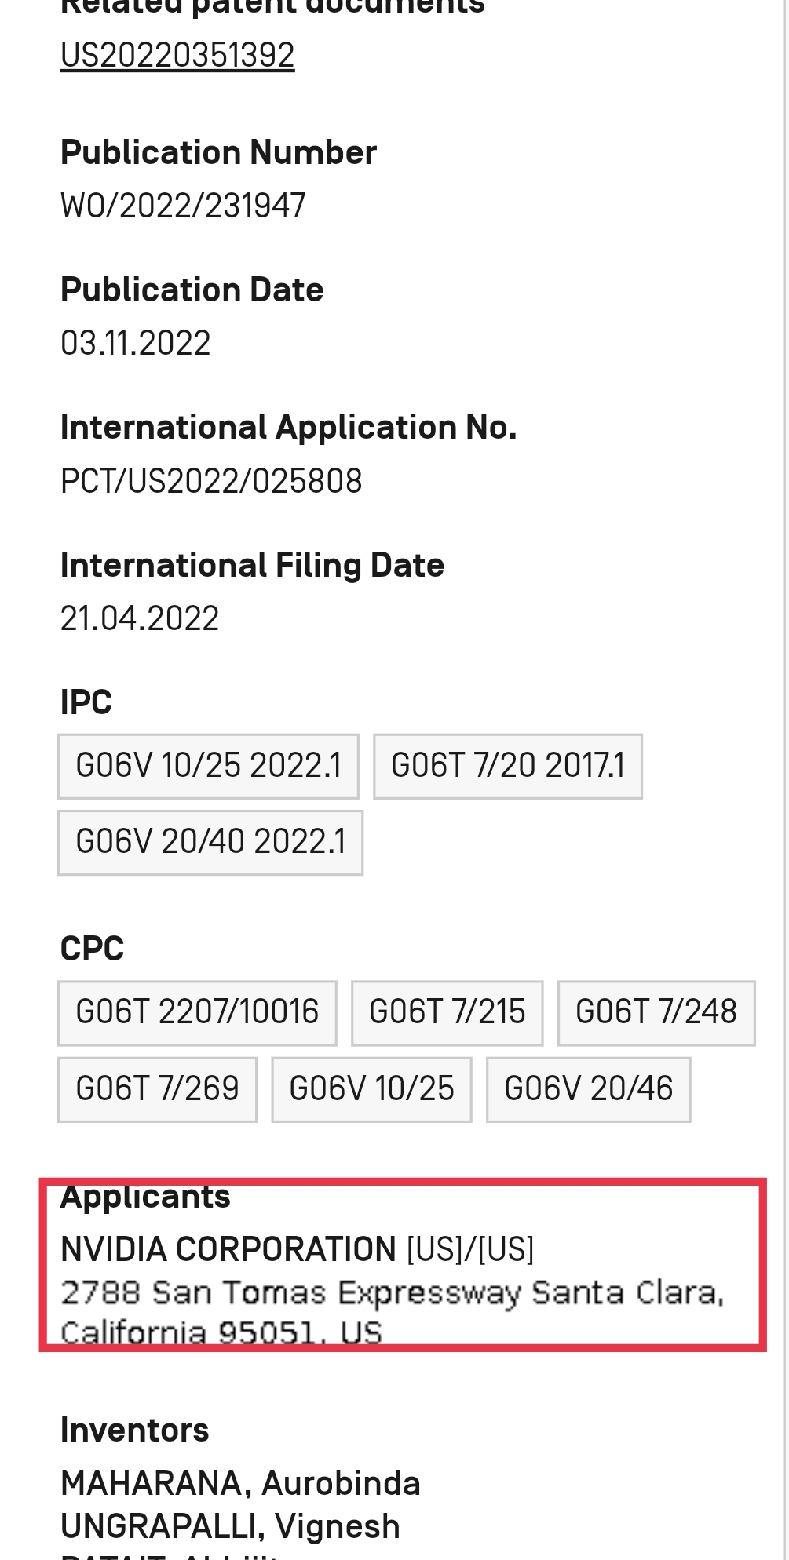Click CPC code G06T 7/269
This screenshot has width=789, height=1560.
click(157, 1089)
